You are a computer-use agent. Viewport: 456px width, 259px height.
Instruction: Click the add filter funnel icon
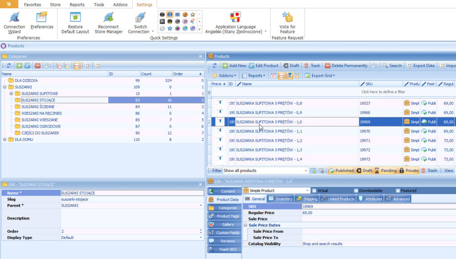coord(313,171)
